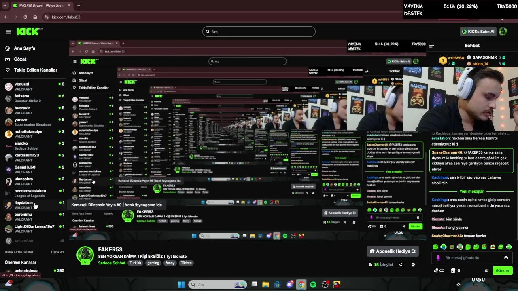Open Discord from the taskbar

click(x=289, y=285)
